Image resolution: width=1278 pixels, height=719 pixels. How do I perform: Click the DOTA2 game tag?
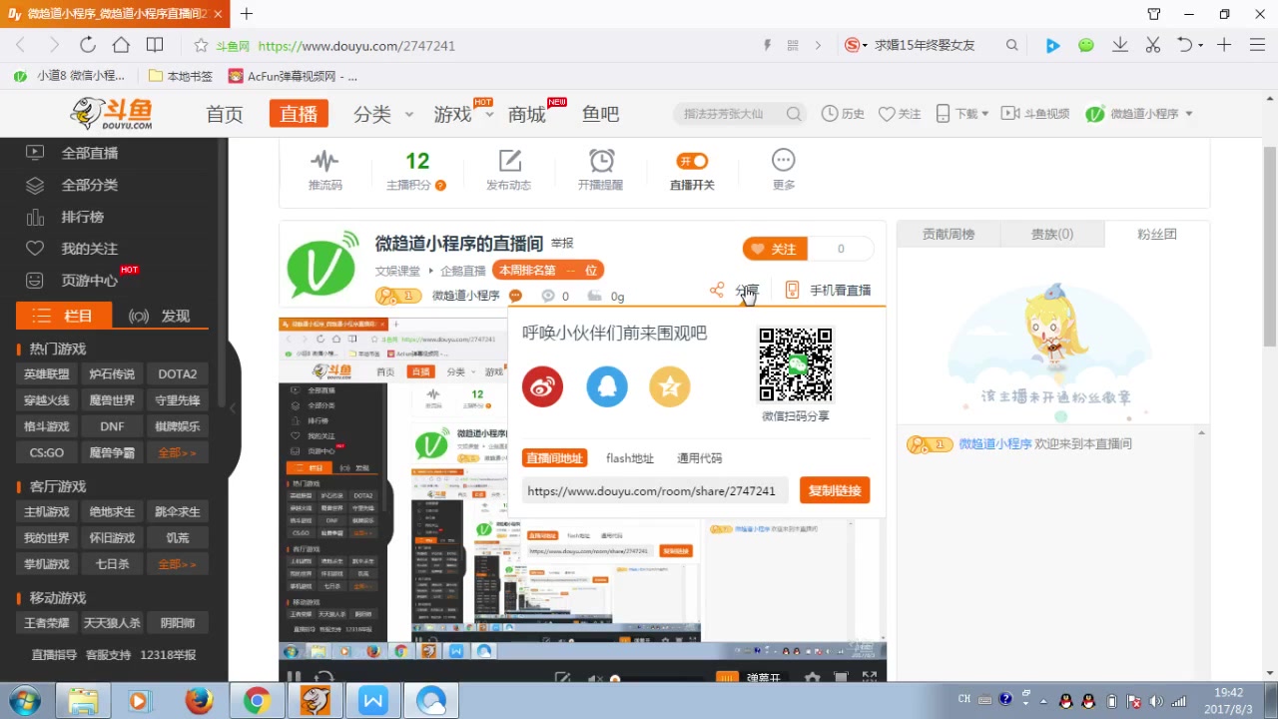click(178, 374)
